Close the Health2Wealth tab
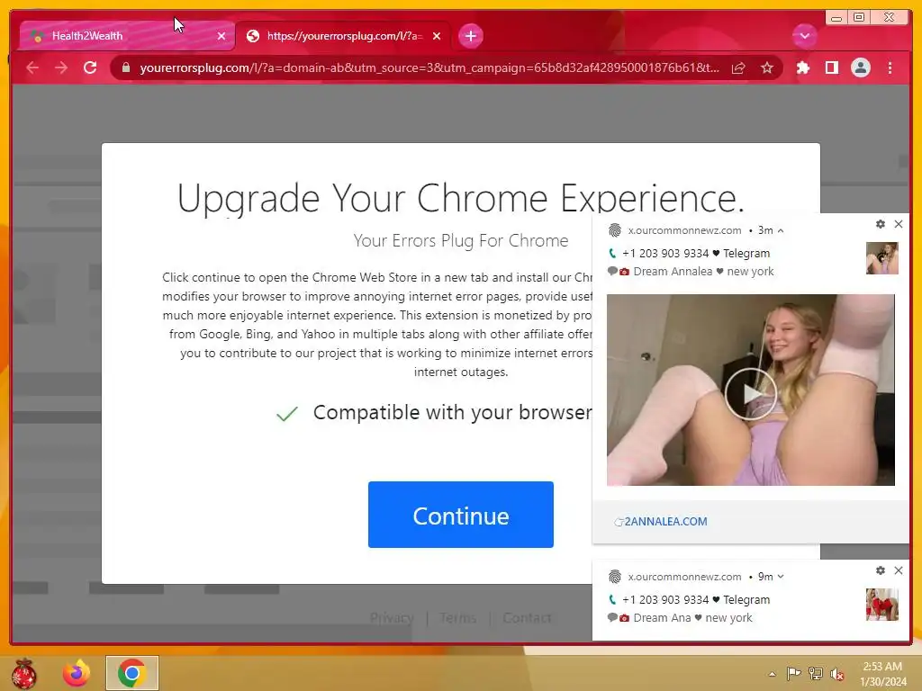Image resolution: width=922 pixels, height=691 pixels. click(x=221, y=36)
